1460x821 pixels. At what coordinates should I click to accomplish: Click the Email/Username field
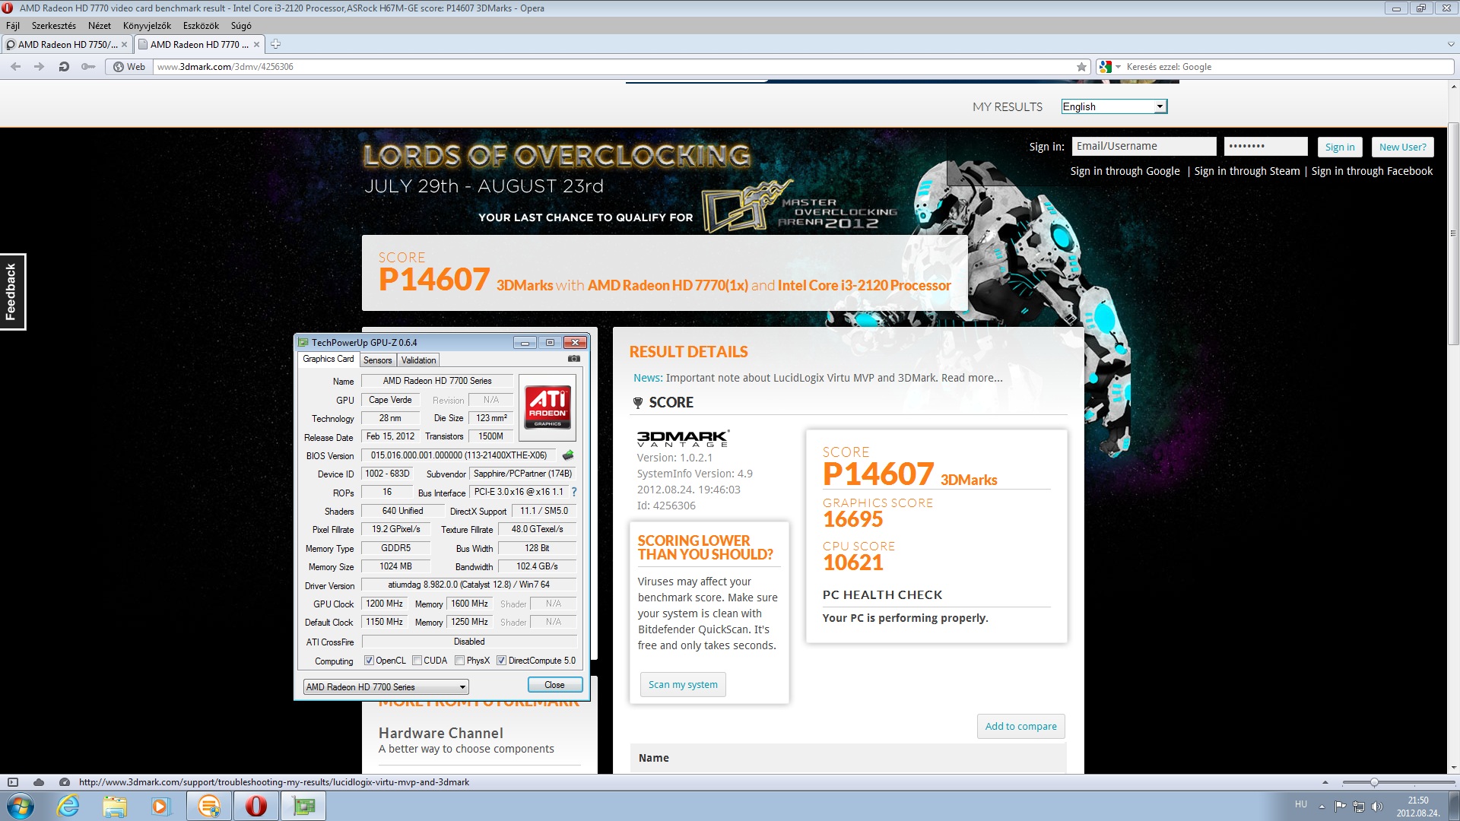pyautogui.click(x=1144, y=146)
